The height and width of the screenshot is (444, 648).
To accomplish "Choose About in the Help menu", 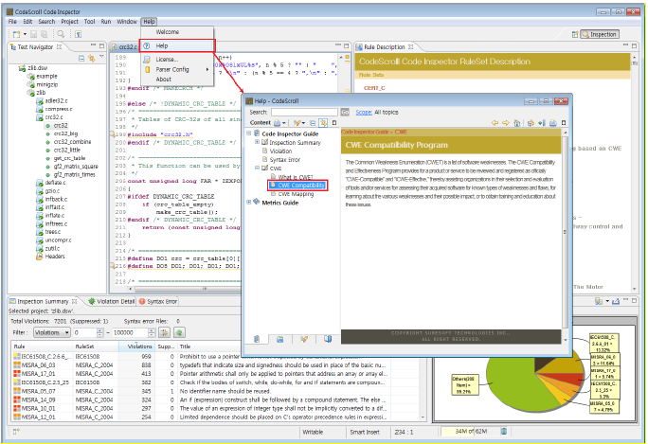I will (x=163, y=79).
